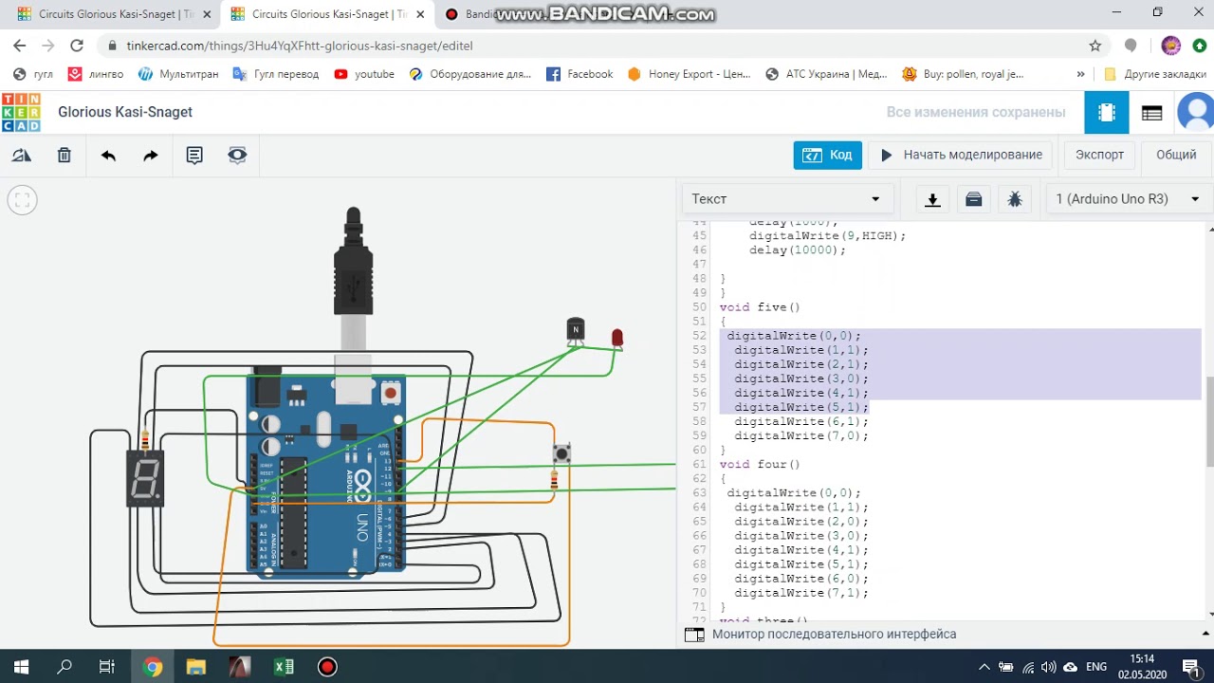The image size is (1214, 683).
Task: Open user profile avatar
Action: [x=1196, y=112]
